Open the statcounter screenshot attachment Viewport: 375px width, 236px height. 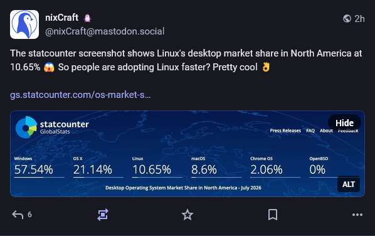187,154
